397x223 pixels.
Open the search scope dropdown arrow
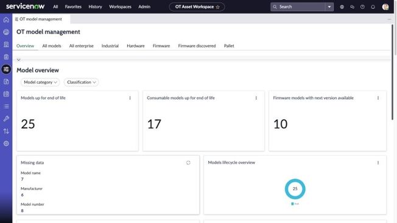pyautogui.click(x=329, y=7)
